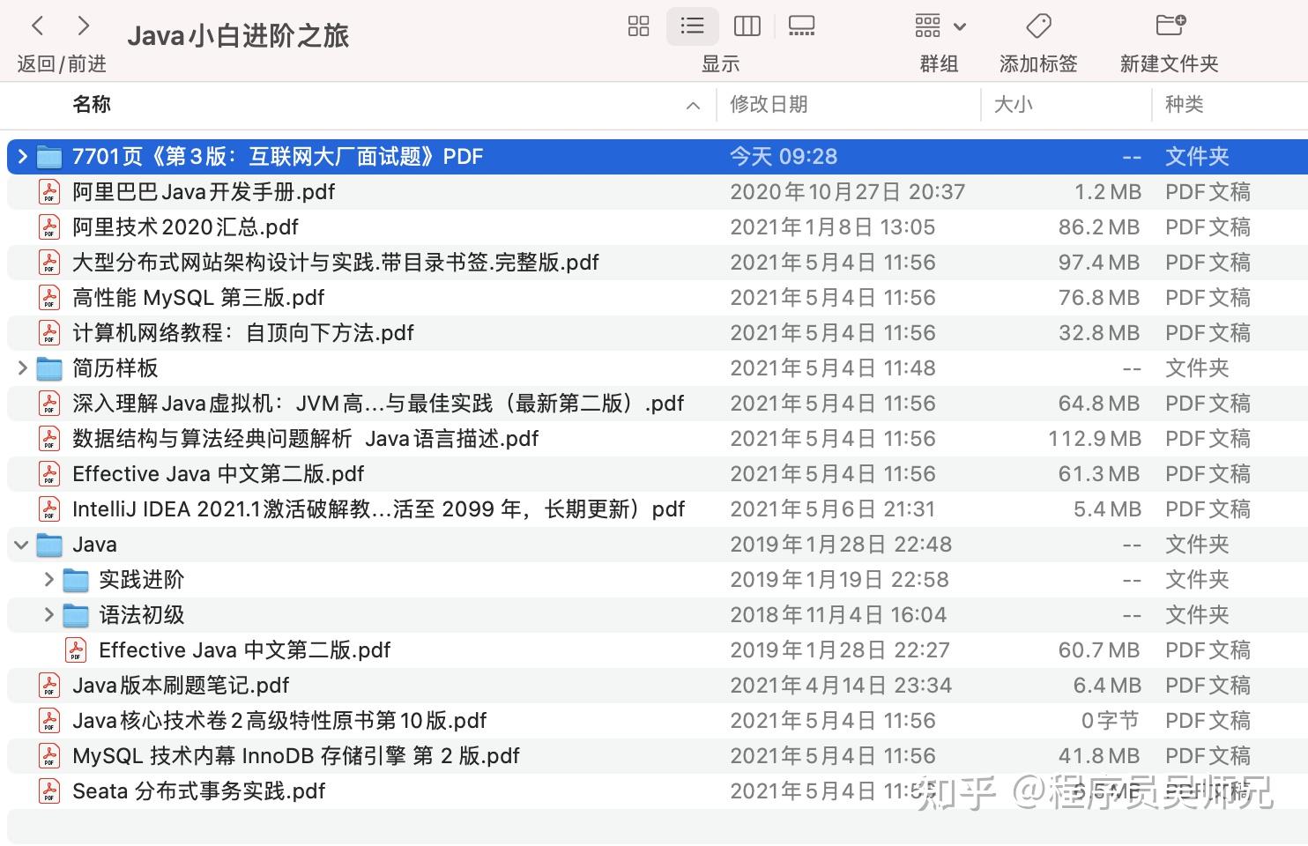Screen dimensions: 1308x846
Task: Select 深入理解Java虚拟机 PDF icon
Action: click(x=49, y=404)
